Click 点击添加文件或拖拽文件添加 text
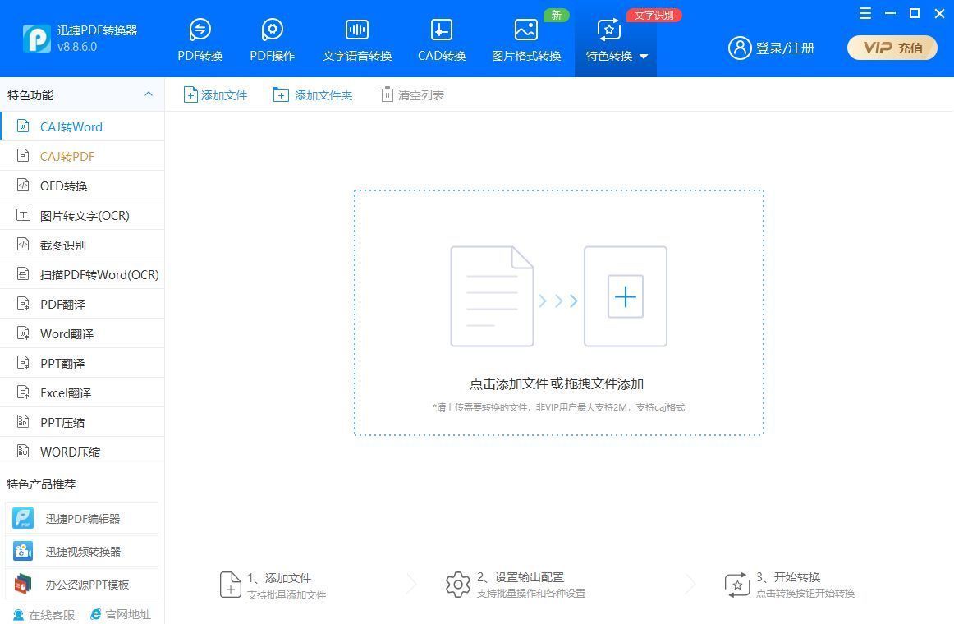 [557, 383]
